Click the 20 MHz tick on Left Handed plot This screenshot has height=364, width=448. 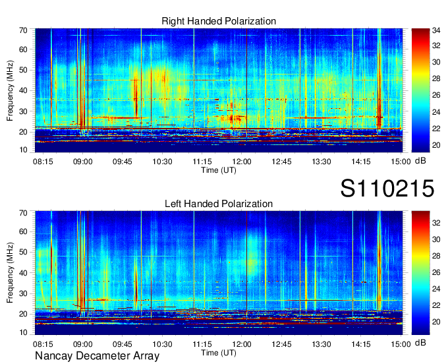[23, 314]
